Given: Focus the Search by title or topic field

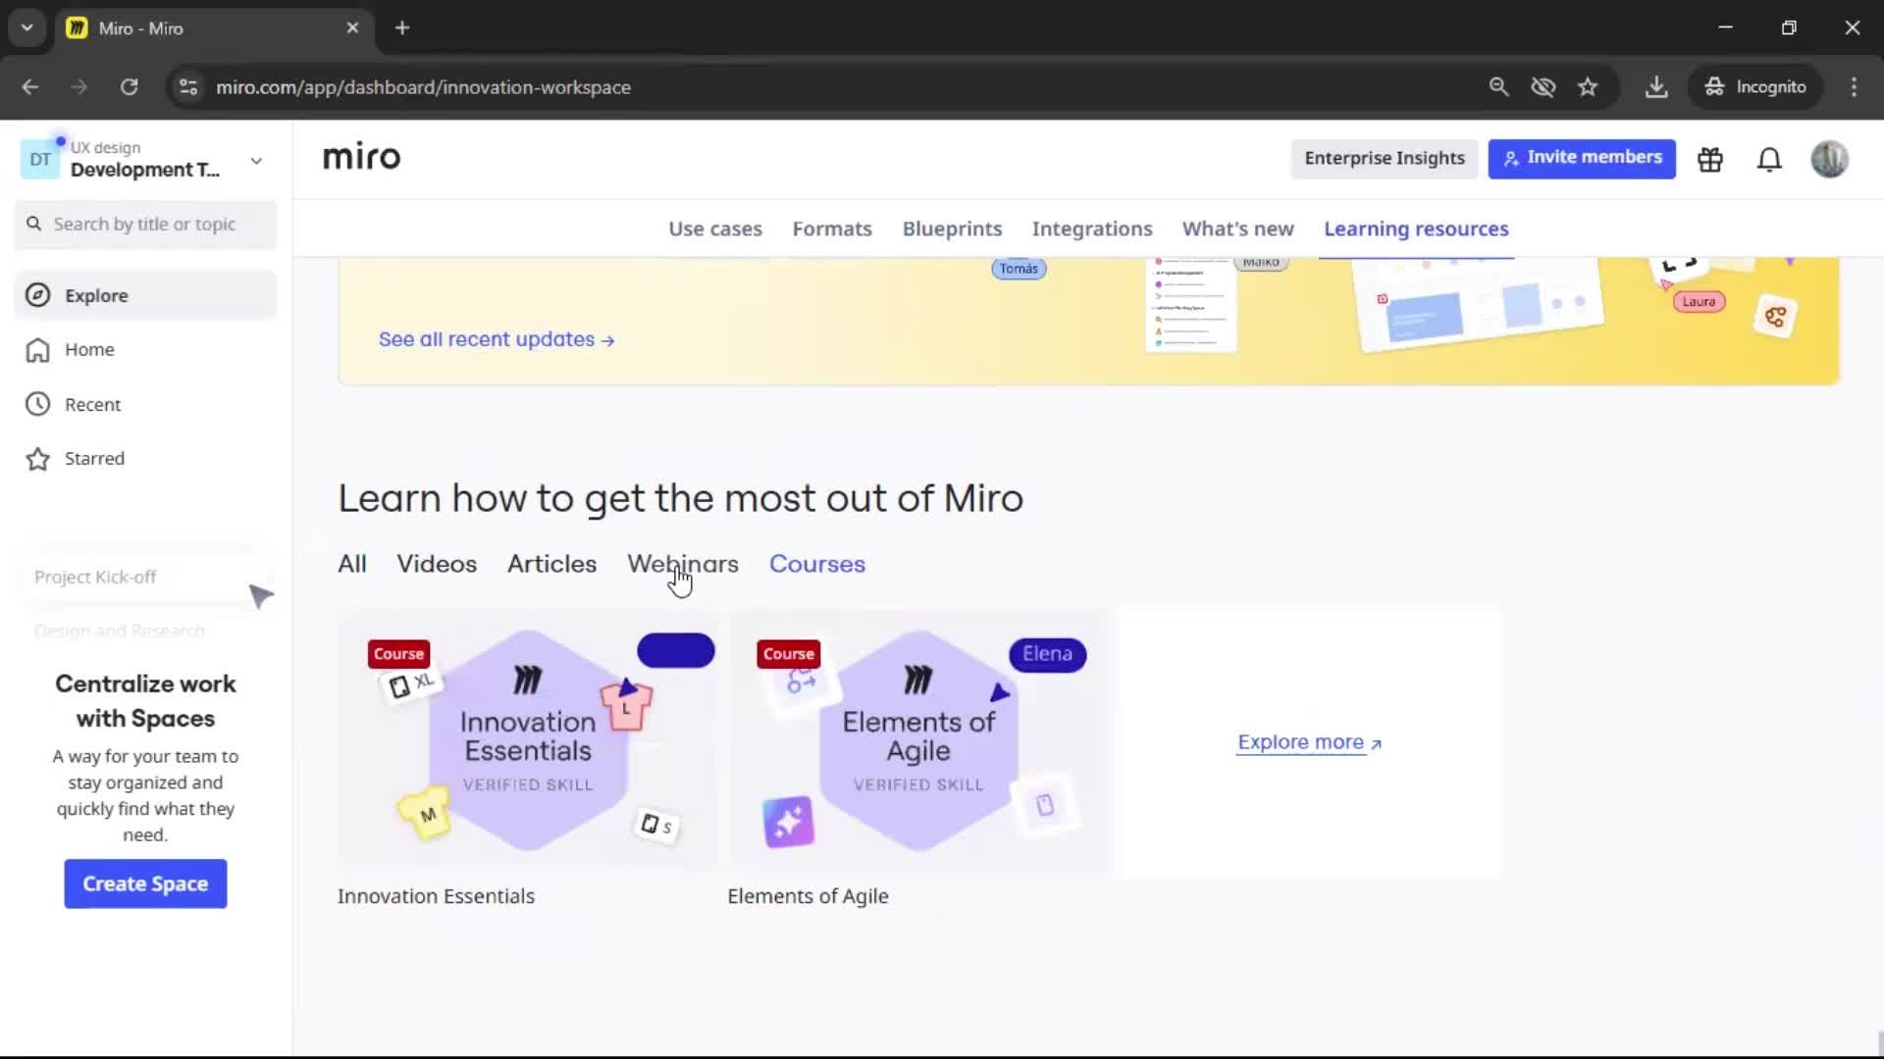Looking at the screenshot, I should click(x=145, y=225).
